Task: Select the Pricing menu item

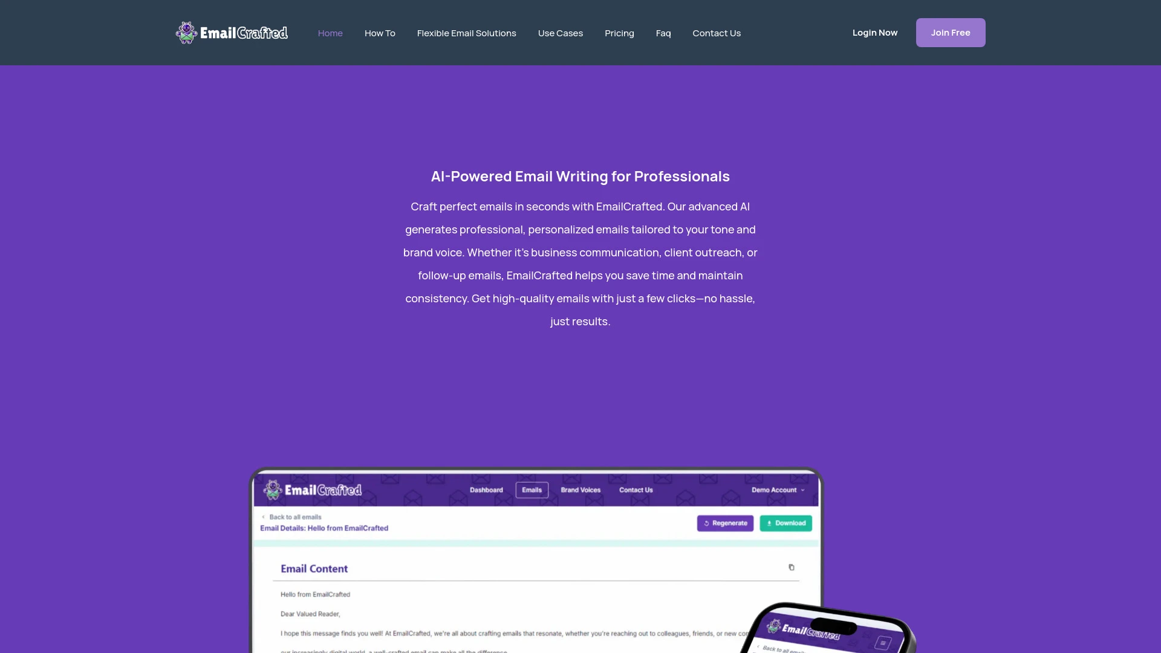Action: (x=620, y=32)
